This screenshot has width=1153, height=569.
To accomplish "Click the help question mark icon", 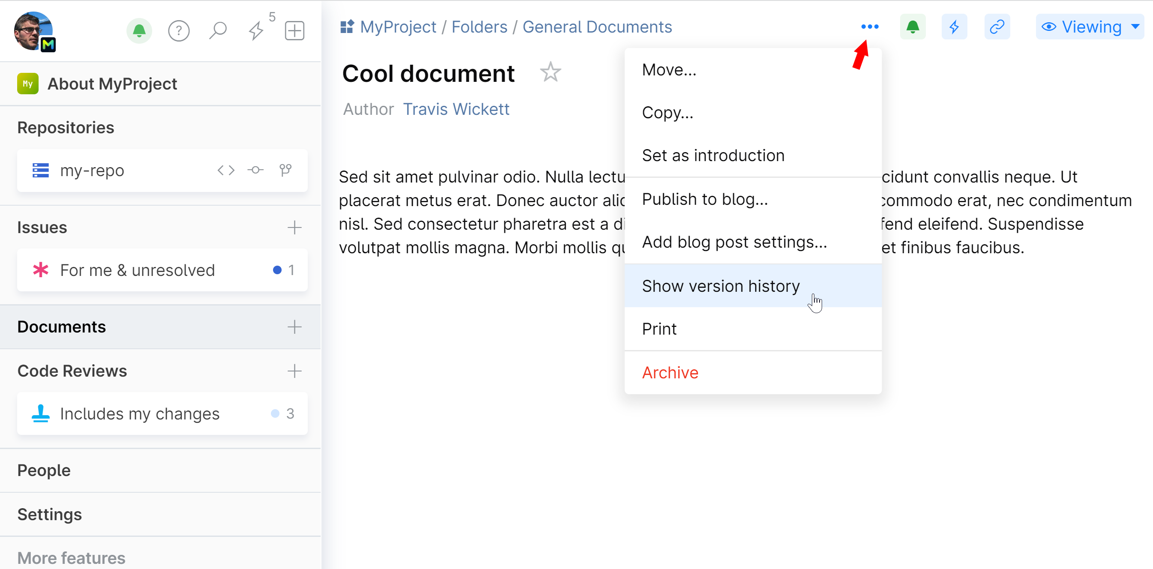I will click(179, 30).
